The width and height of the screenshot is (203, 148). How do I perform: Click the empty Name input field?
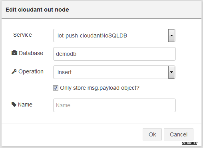coord(114,105)
